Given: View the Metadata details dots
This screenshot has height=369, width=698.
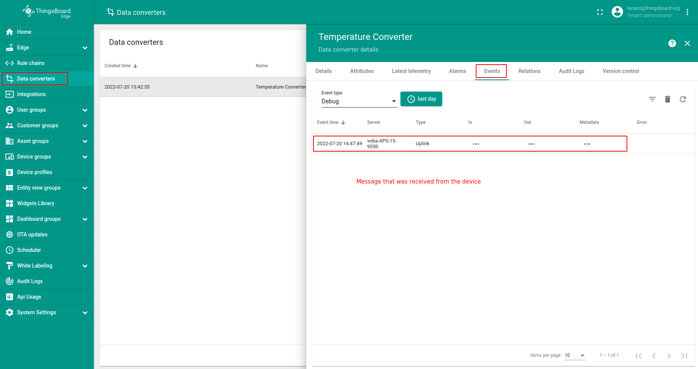Looking at the screenshot, I should pyautogui.click(x=587, y=144).
